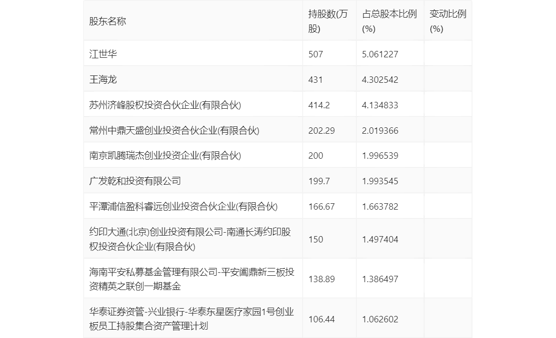Click shareholding value 507
This screenshot has height=338, width=556.
click(x=316, y=54)
